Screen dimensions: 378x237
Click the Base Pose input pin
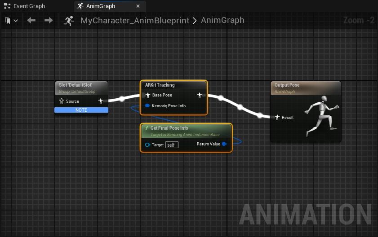click(147, 95)
